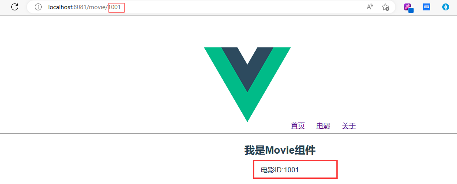Click the horizontal divider under navigation
457x184 pixels.
pyautogui.click(x=228, y=134)
